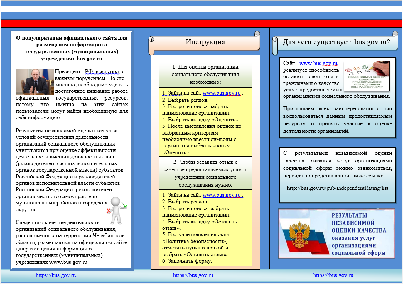Select the «1. Для оценки организации» heading box
This screenshot has width=403, height=284.
point(205,74)
